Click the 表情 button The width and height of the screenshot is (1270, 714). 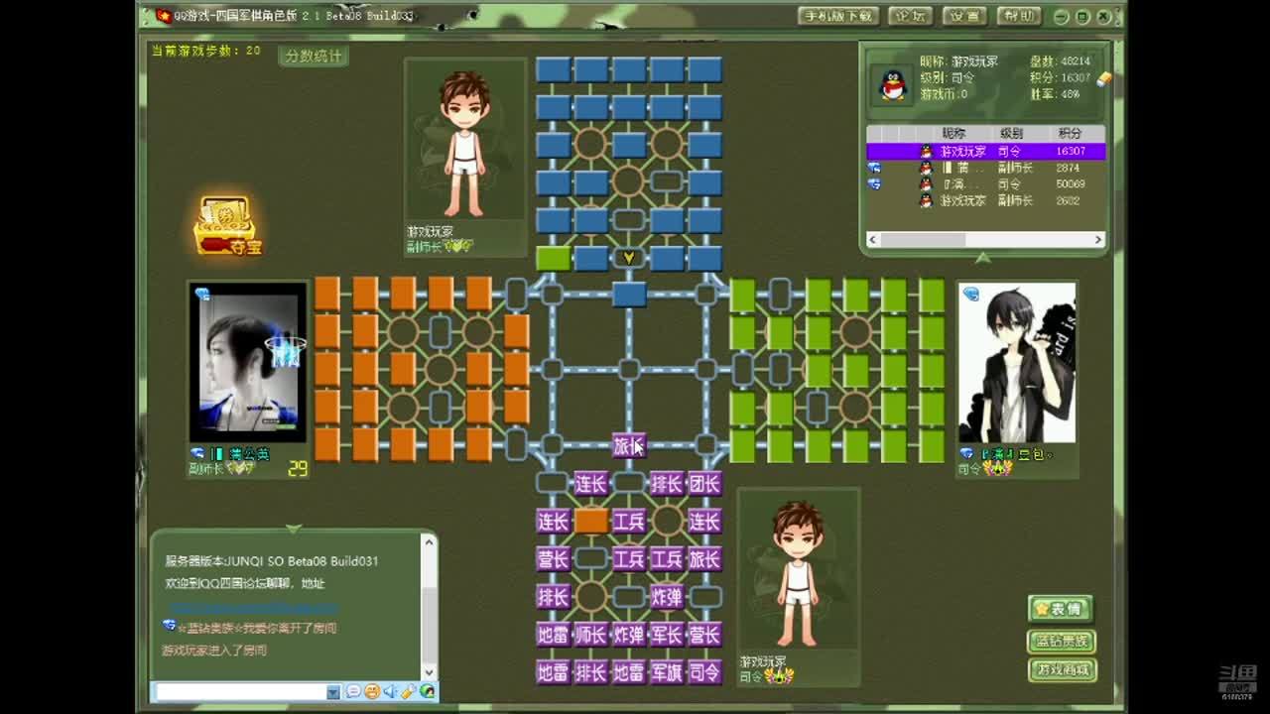click(1061, 608)
